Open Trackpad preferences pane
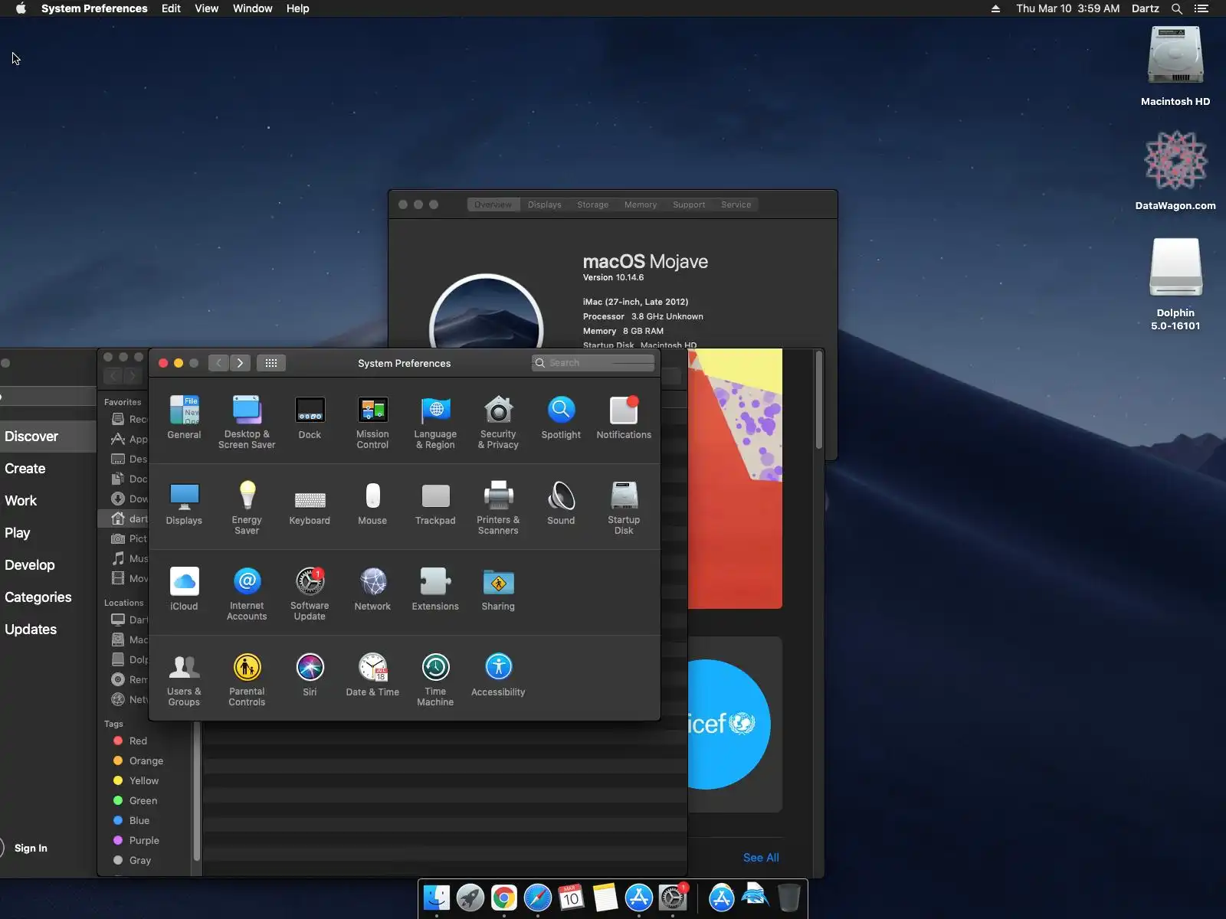This screenshot has height=919, width=1226. pyautogui.click(x=435, y=504)
